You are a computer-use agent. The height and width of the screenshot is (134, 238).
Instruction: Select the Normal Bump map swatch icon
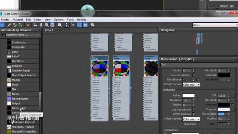(9, 99)
